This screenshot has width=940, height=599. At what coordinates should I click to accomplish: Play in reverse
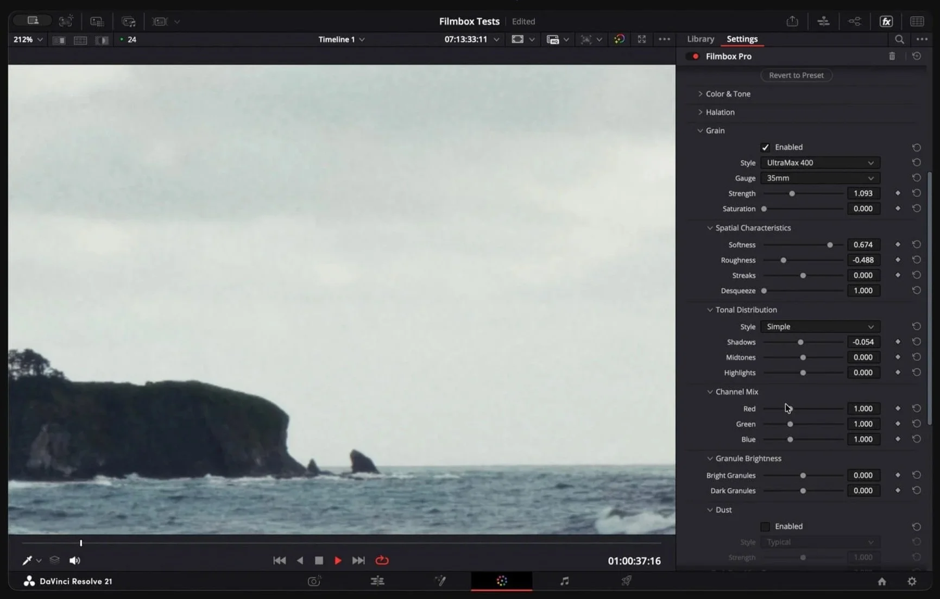coord(300,560)
